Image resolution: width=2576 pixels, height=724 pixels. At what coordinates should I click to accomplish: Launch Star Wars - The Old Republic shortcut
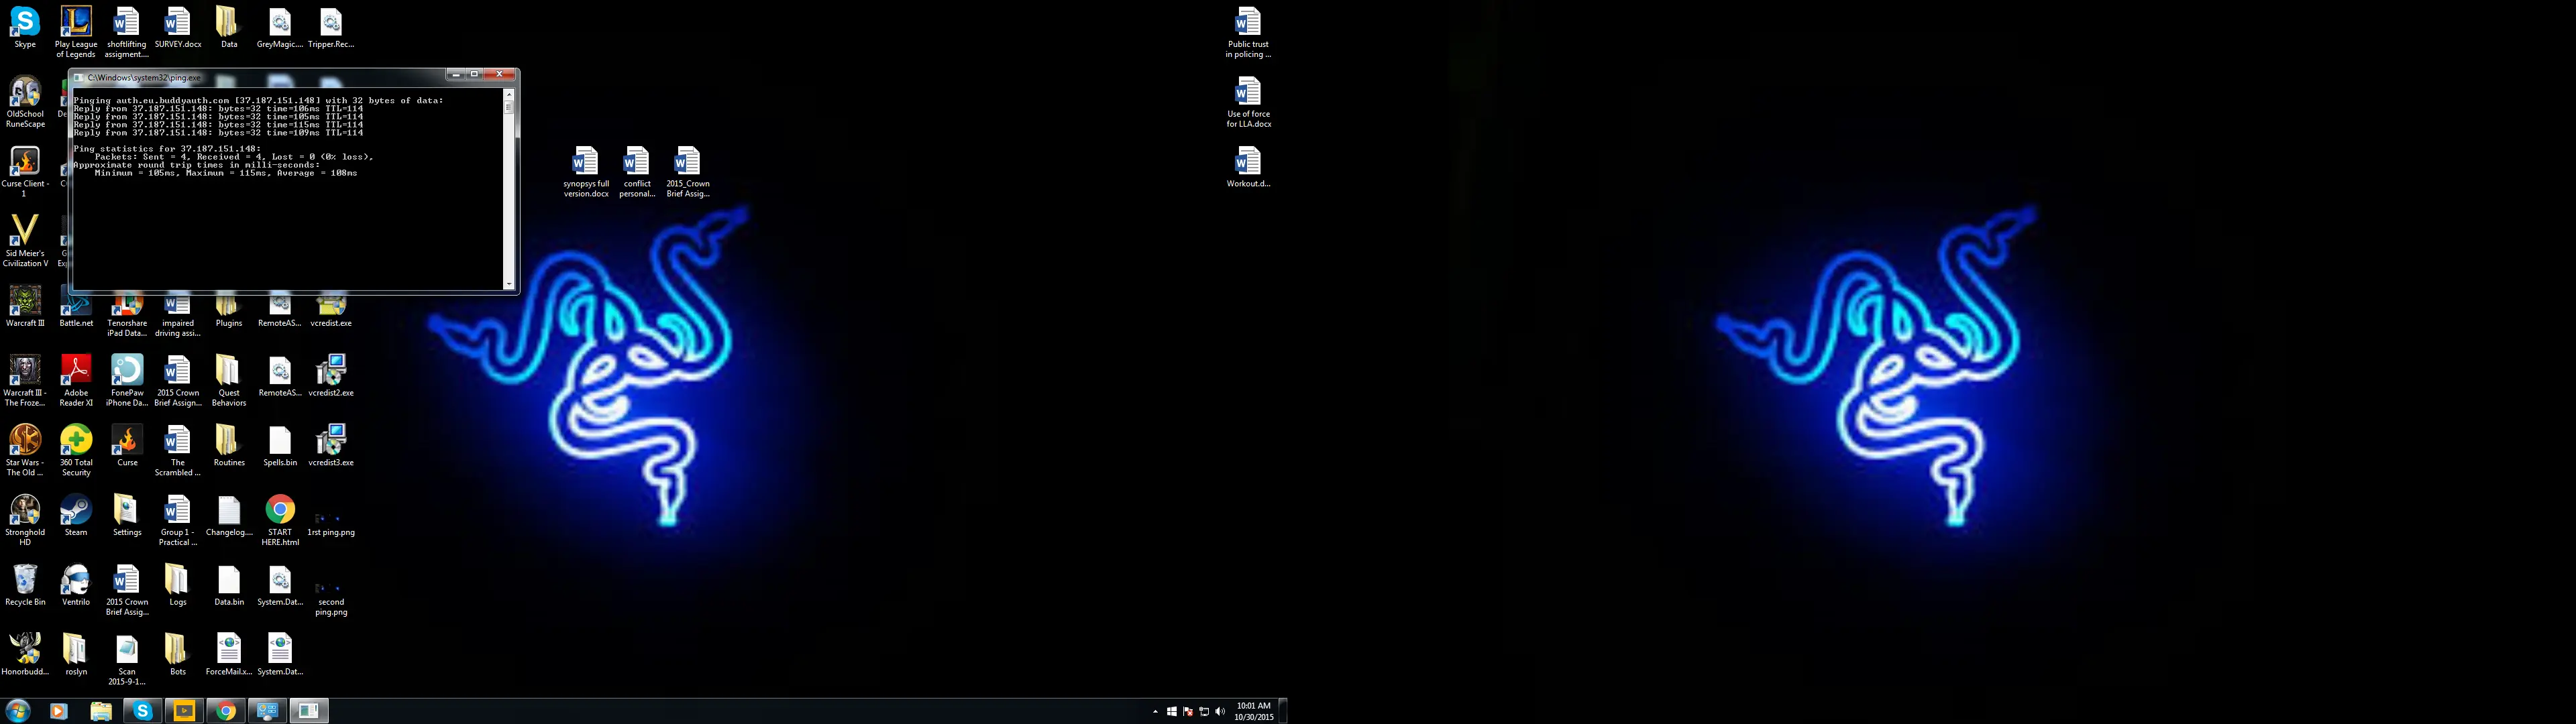pyautogui.click(x=25, y=451)
